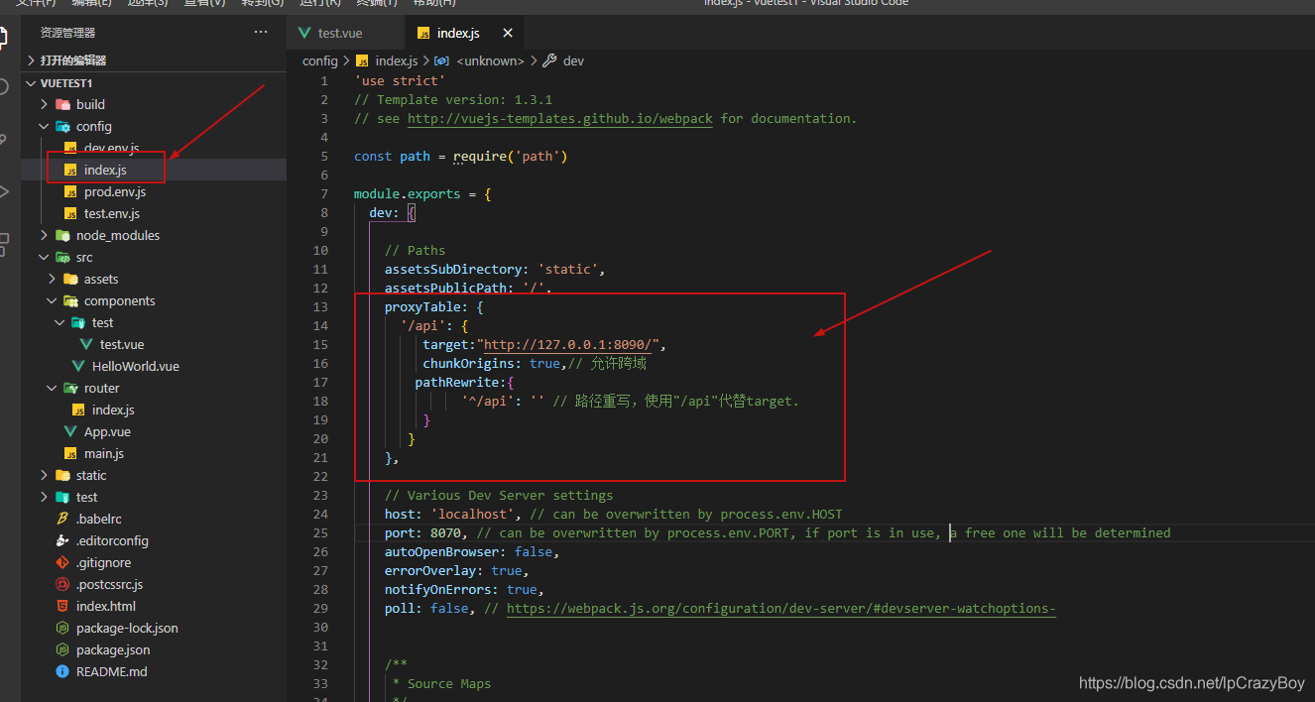Image resolution: width=1315 pixels, height=702 pixels.
Task: Click the 'notifyOnErrors: true' text
Action: (461, 589)
